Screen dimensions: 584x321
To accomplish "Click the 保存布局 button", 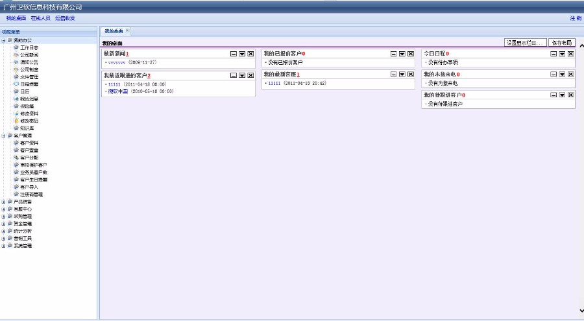I will pyautogui.click(x=562, y=43).
